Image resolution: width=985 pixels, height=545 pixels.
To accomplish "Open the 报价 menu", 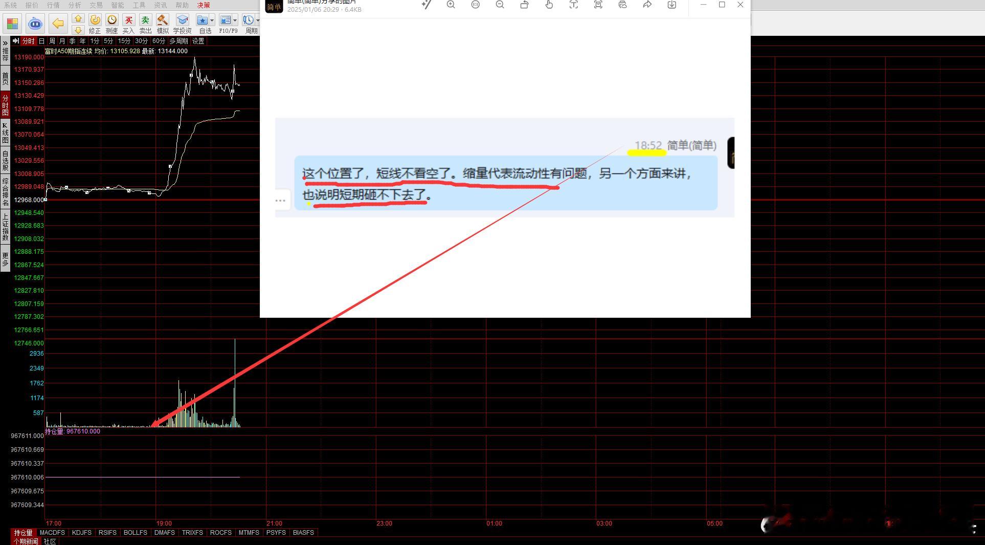I will (32, 5).
